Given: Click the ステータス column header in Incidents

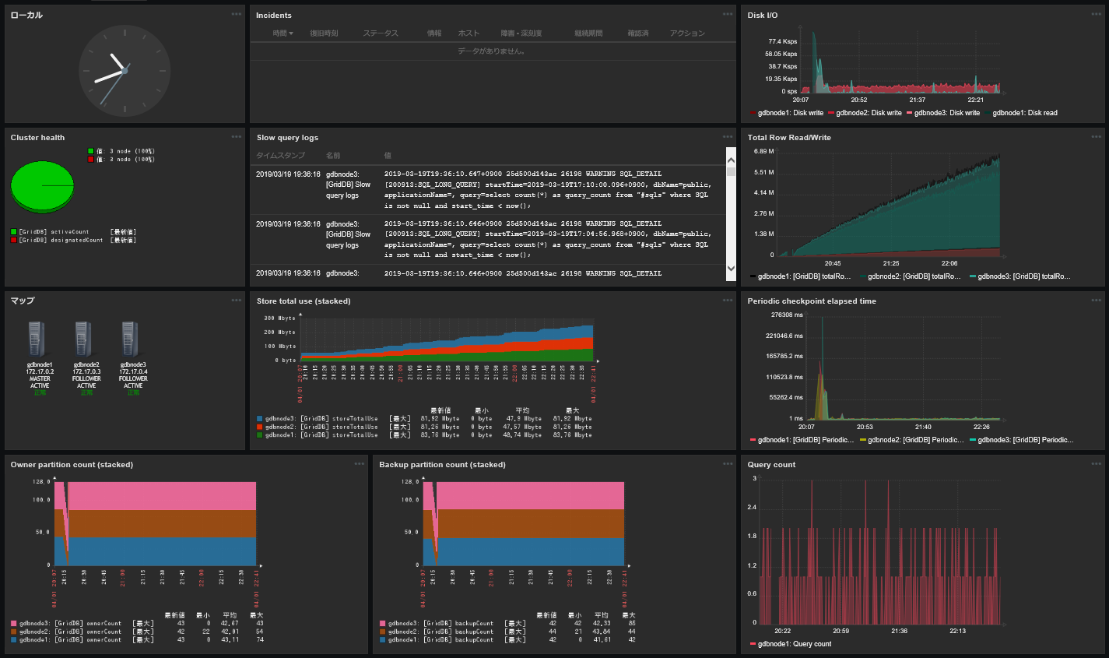Looking at the screenshot, I should click(x=380, y=33).
